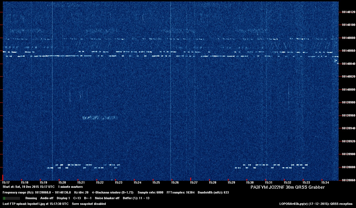Screen dimensions: 356x208
Task: Select the 10139920 frequency label
Action: [x=348, y=141]
